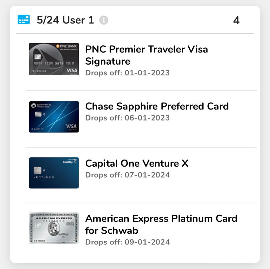Click the Sapphire logo on Chase card
Screen dimensions: 270x269
coord(41,105)
